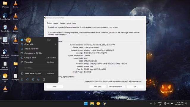Image resolution: width=190 pixels, height=107 pixels.
Task: Click the Windows 11 Home operating system value
Action: [x=99, y=50]
